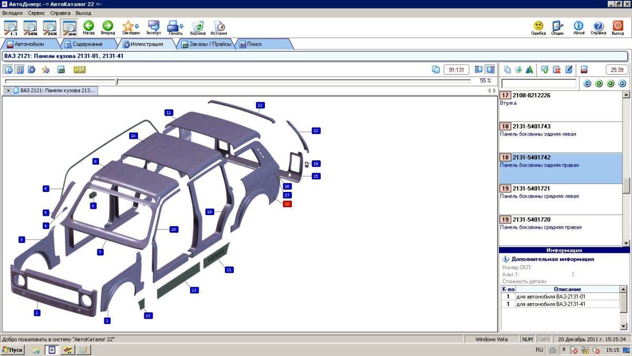Toggle the circular blue view button
This screenshot has height=356, width=632.
tap(32, 69)
